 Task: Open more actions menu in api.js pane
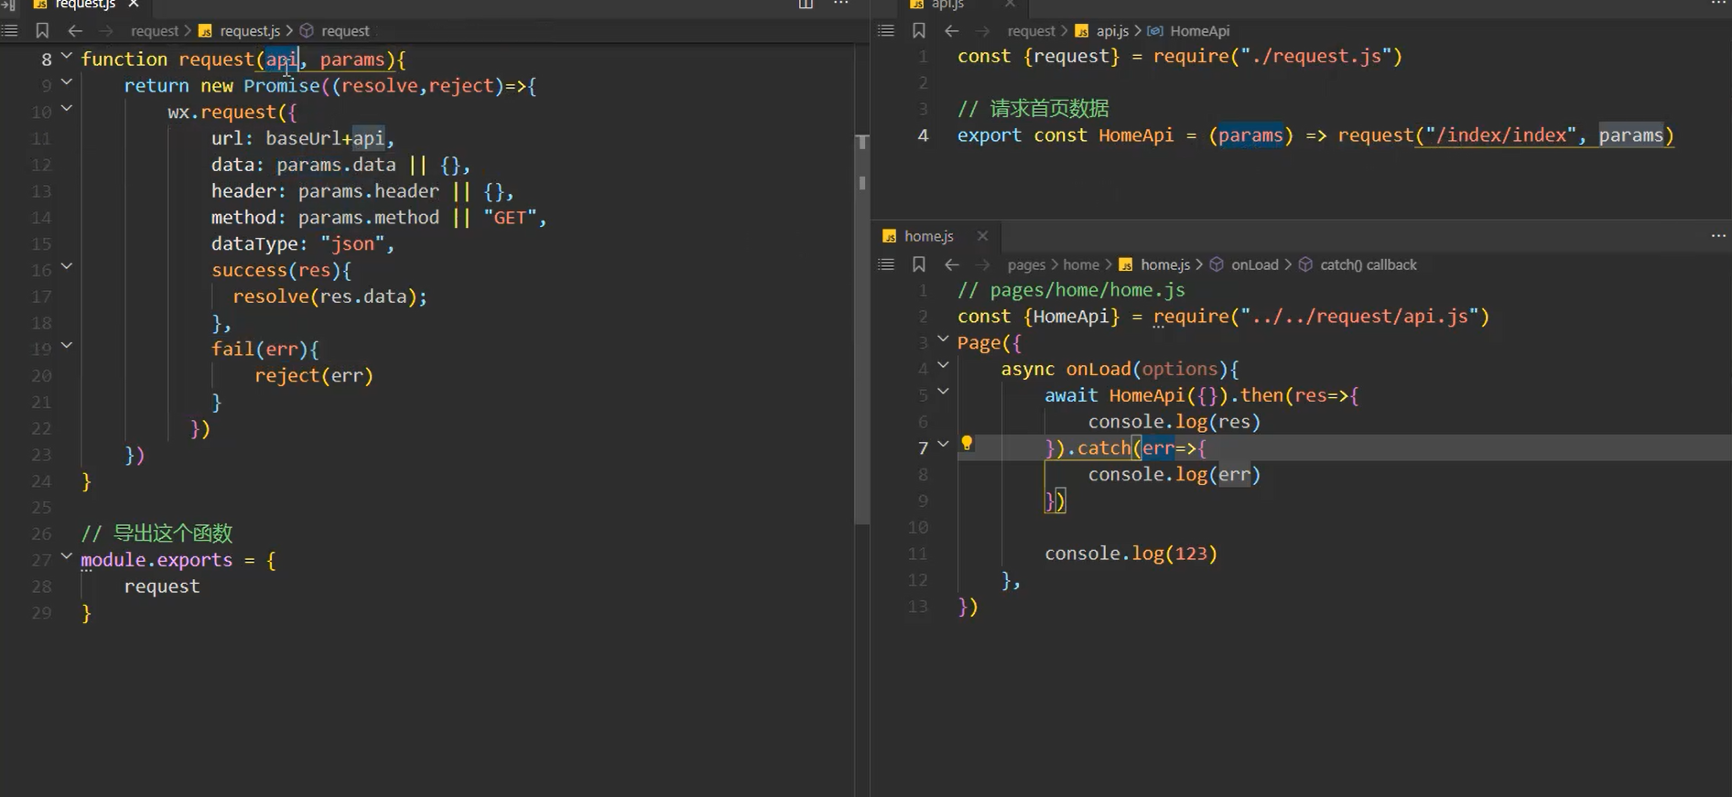[x=1718, y=4]
